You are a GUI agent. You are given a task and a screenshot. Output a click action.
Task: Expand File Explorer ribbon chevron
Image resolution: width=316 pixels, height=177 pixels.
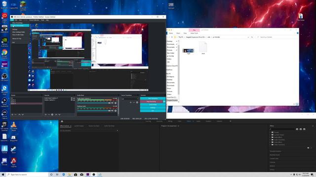tap(294, 33)
